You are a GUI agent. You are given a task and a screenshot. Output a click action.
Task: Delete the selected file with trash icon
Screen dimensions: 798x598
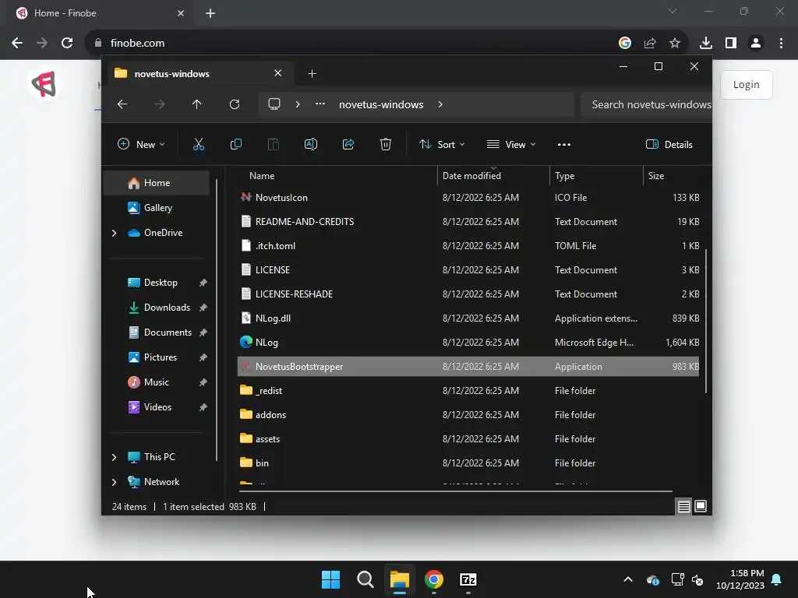(x=386, y=144)
